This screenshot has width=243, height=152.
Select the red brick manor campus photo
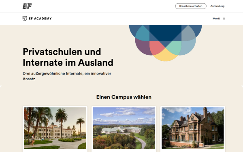click(x=193, y=128)
